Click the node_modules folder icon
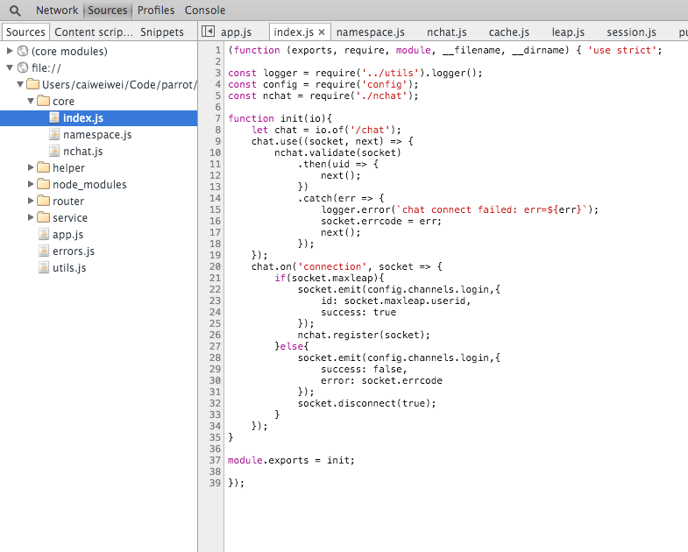 coord(43,185)
